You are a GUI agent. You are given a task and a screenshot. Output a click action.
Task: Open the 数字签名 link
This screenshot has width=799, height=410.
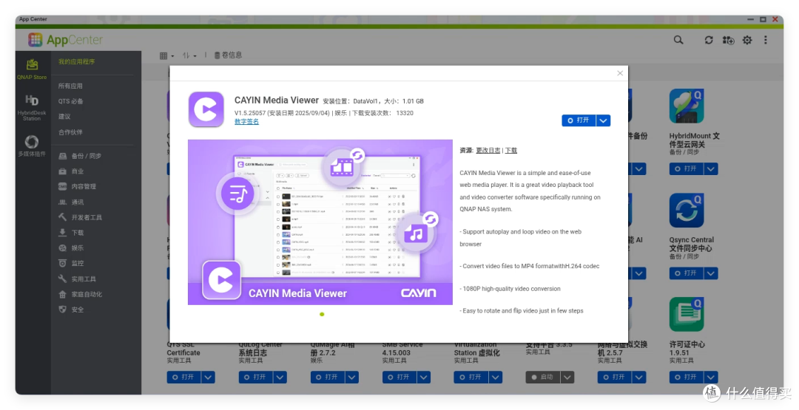(x=246, y=122)
